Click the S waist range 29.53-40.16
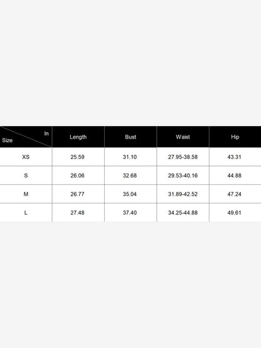This screenshot has width=261, height=348. [x=183, y=176]
